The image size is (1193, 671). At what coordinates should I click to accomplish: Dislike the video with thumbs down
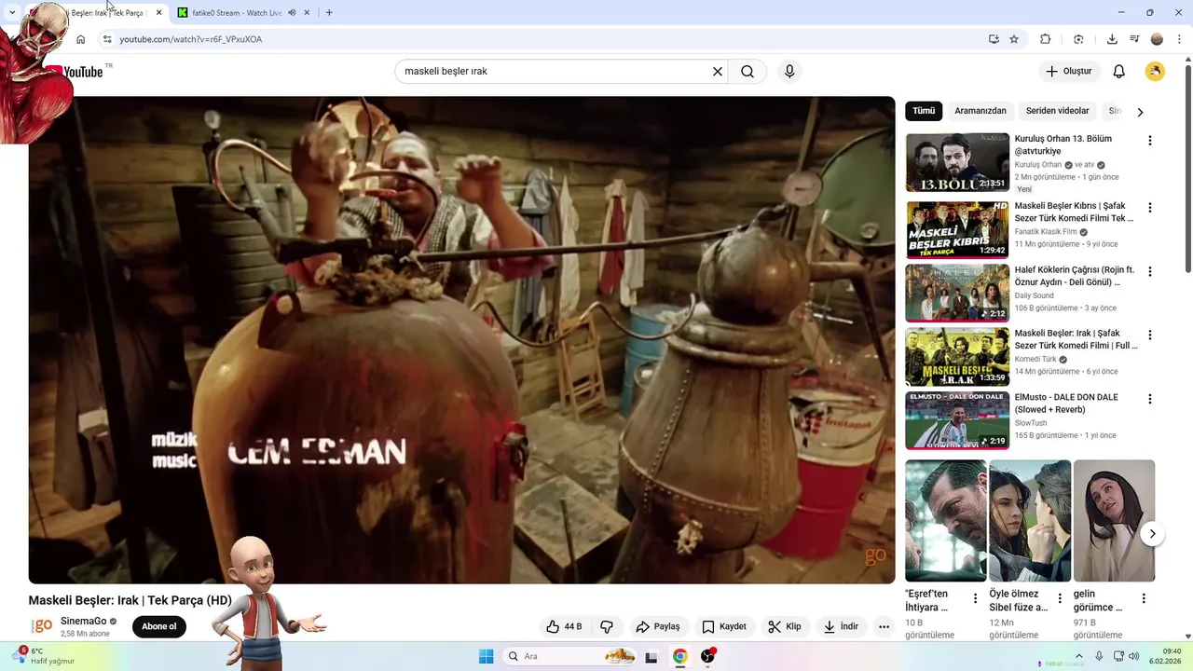pos(607,626)
